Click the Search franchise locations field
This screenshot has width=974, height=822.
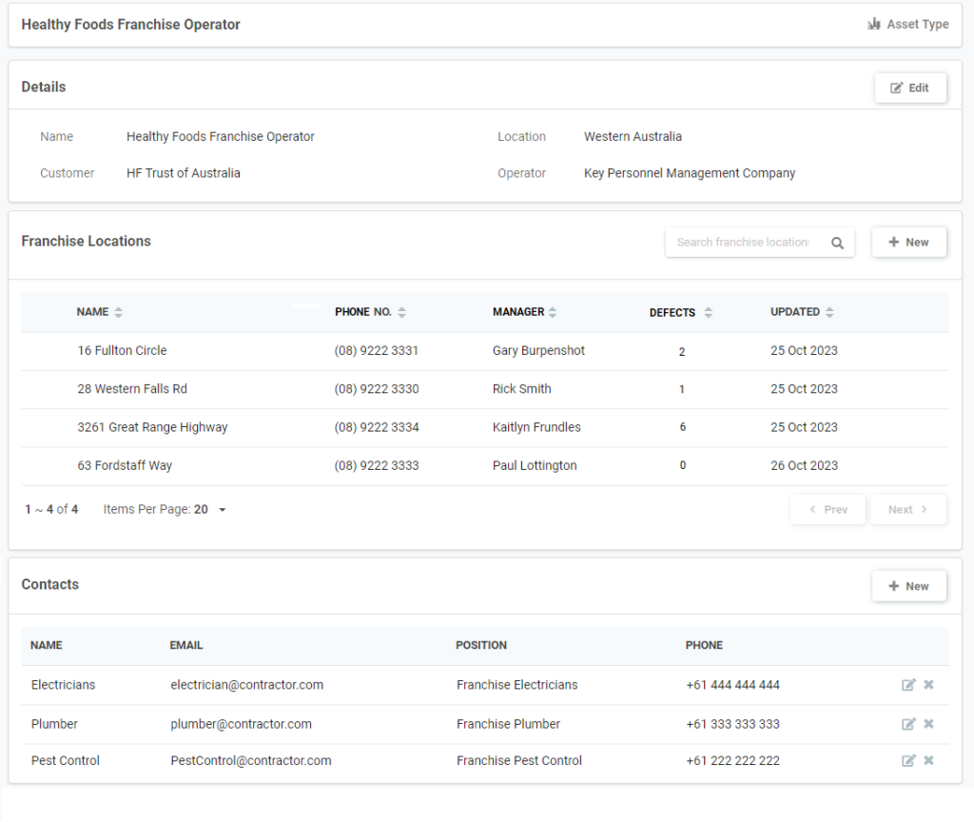(743, 243)
